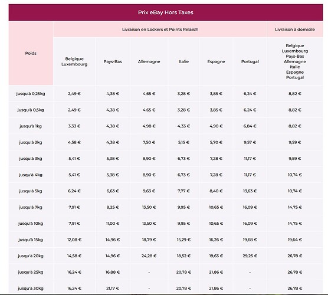This screenshot has height=295, width=328.
Task: Click Pays-Bas price '8,25 €' in 7kg row
Action: pos(113,207)
